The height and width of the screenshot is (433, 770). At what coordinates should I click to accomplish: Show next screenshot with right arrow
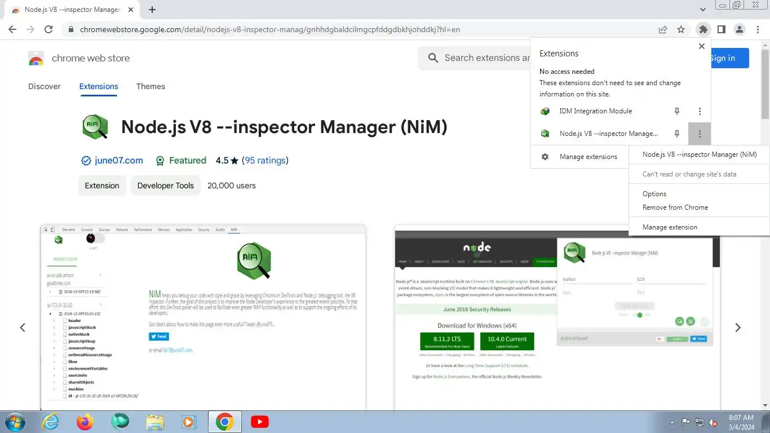(x=737, y=328)
